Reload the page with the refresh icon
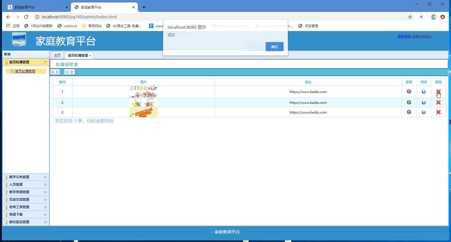 click(26, 17)
